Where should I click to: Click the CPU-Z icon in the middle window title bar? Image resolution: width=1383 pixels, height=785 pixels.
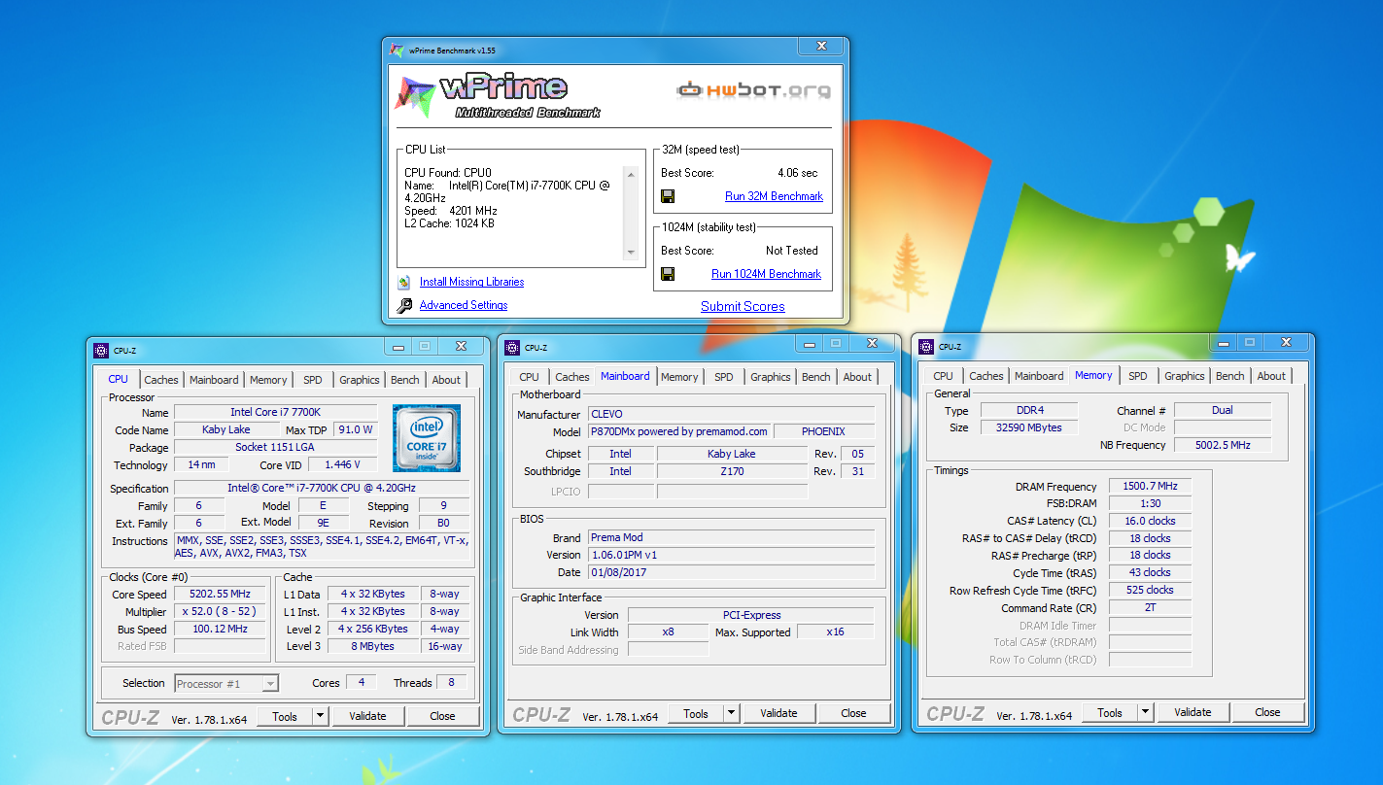(511, 348)
